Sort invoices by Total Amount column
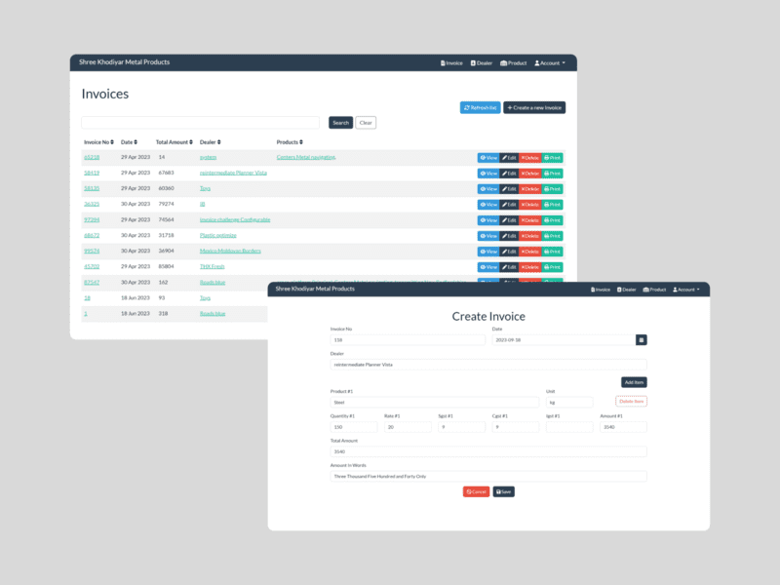Viewport: 780px width, 585px height. (x=174, y=142)
